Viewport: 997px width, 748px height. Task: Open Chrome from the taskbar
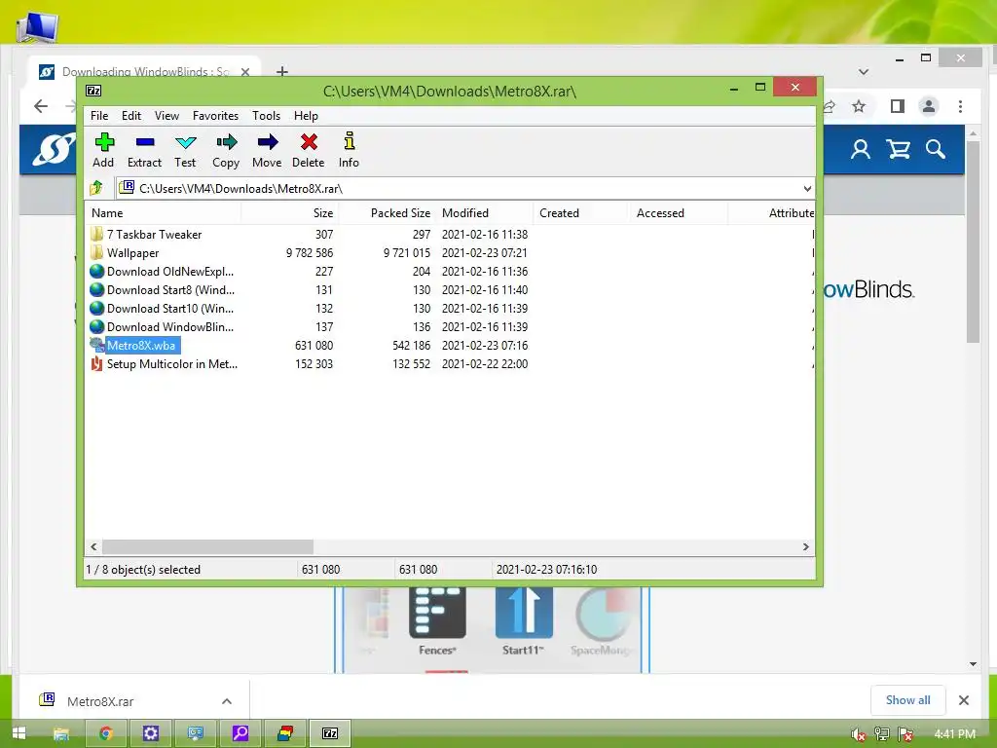point(107,733)
